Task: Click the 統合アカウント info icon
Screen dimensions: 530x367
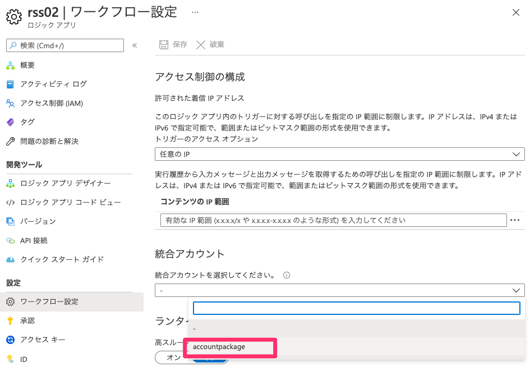Action: (286, 276)
